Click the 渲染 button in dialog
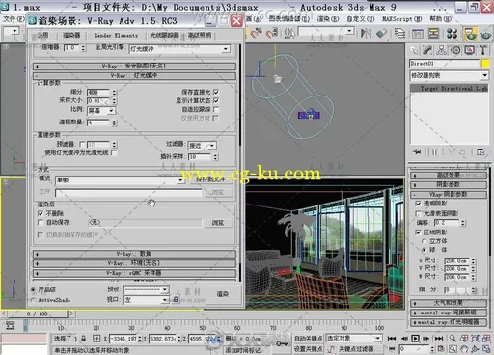The width and height of the screenshot is (494, 355). pyautogui.click(x=223, y=294)
